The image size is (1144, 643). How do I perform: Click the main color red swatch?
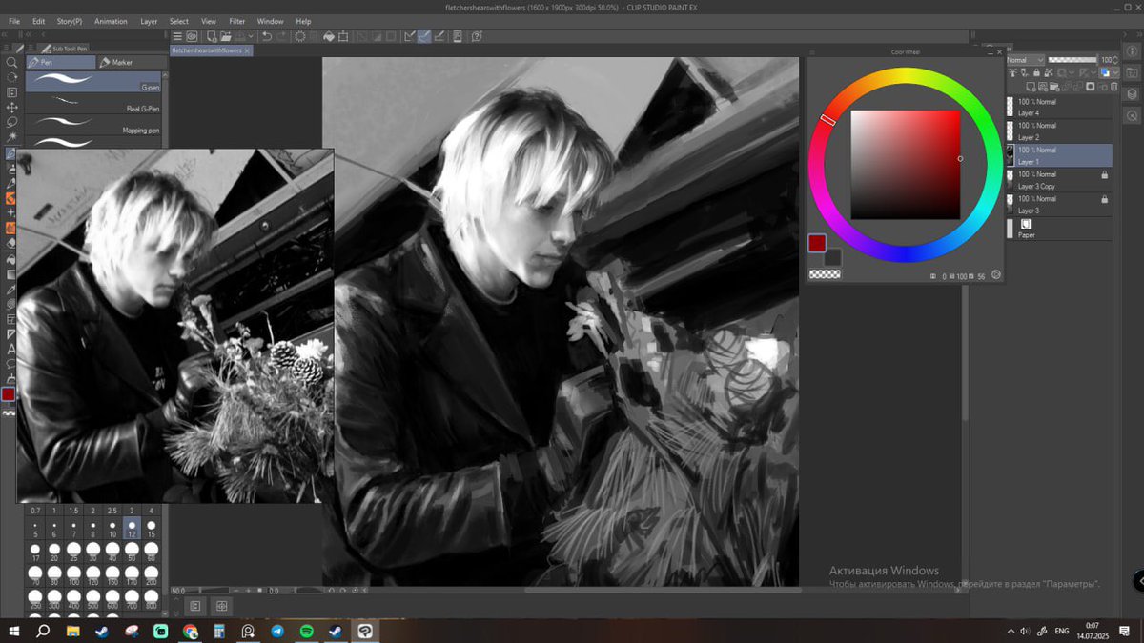817,243
